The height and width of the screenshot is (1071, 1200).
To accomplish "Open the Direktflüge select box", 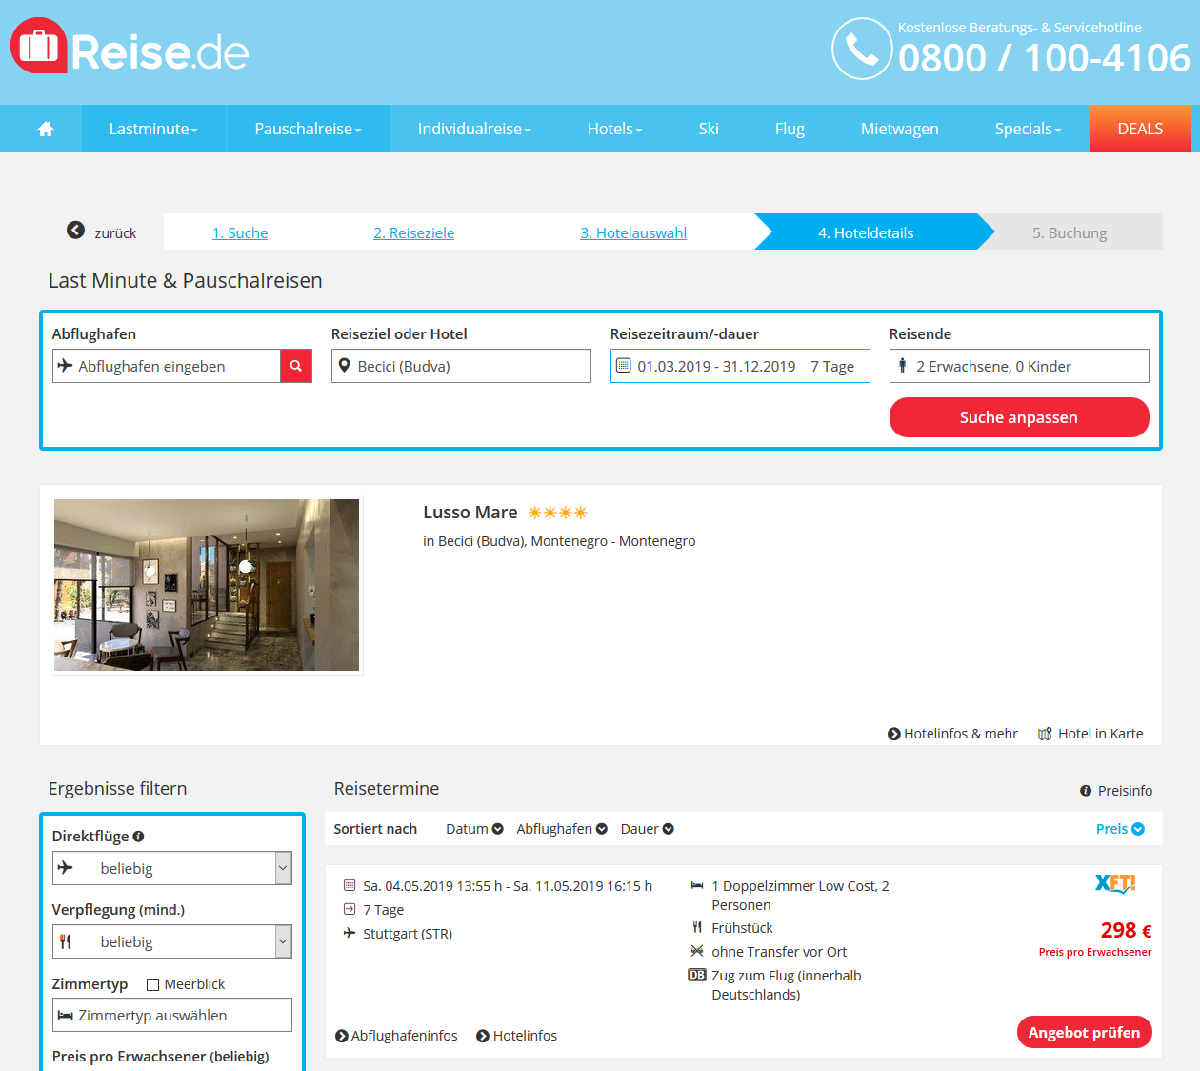I will tap(171, 868).
